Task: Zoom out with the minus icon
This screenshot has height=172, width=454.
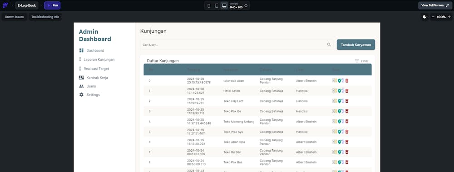Action: click(433, 17)
